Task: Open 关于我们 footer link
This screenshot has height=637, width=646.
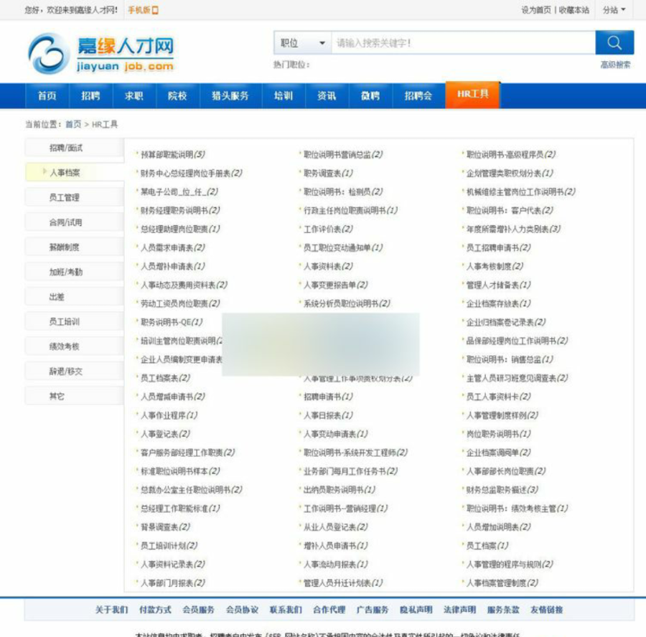Action: [x=111, y=610]
